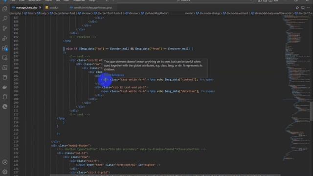
Task: Click the minimap code overview
Action: coord(296,88)
